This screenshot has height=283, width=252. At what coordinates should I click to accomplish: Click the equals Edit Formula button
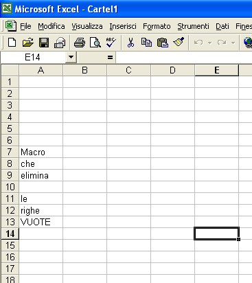(x=110, y=57)
